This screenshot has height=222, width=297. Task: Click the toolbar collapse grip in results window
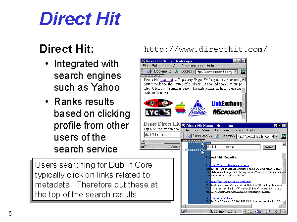tap(182, 136)
